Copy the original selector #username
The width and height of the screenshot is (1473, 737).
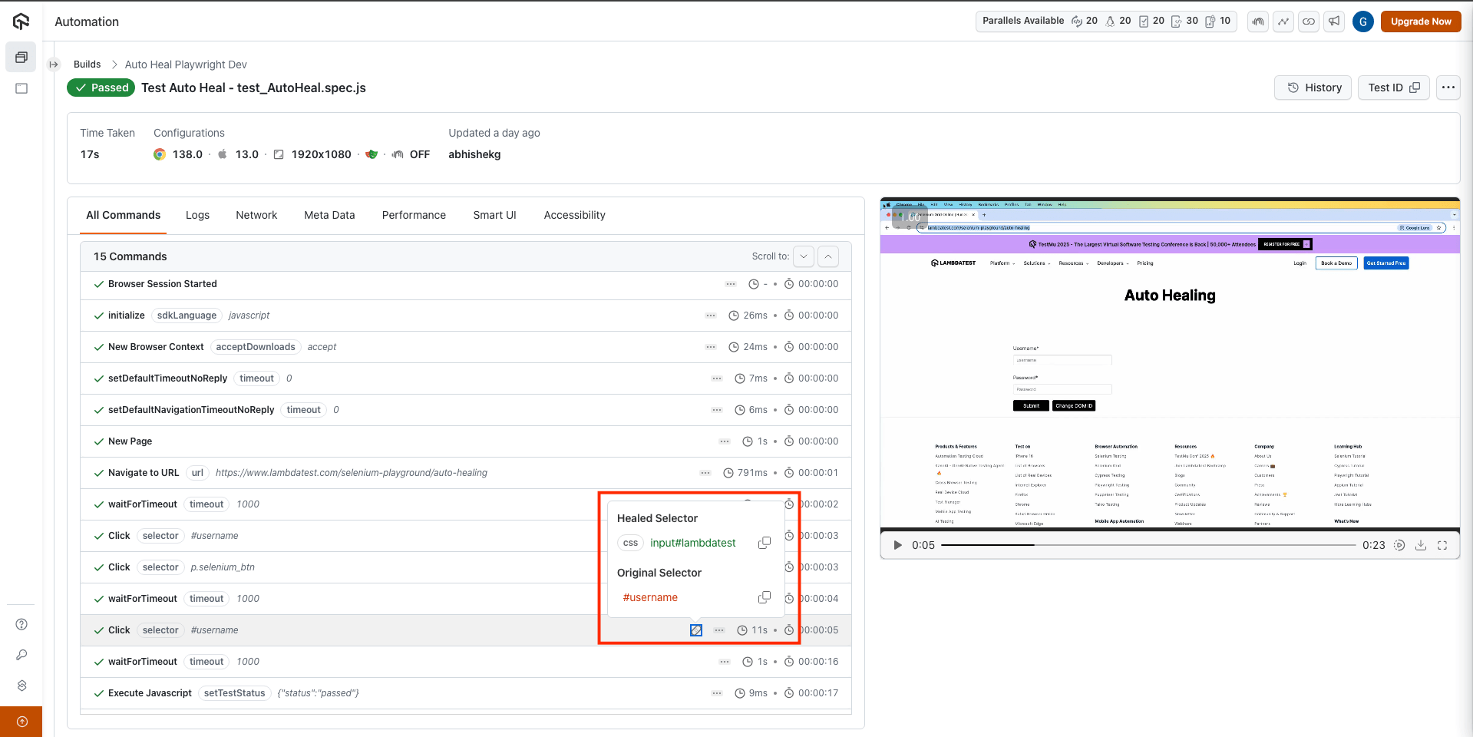tap(764, 597)
